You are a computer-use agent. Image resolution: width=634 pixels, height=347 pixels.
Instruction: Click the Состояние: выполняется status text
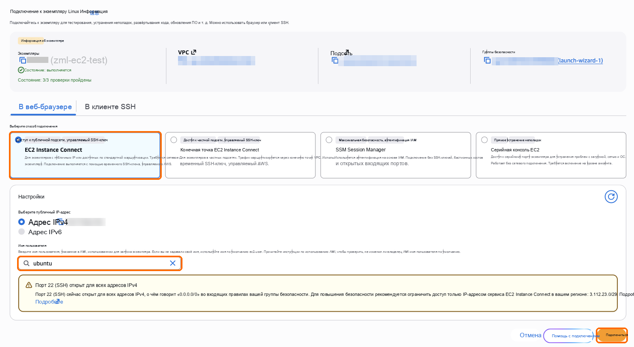point(48,70)
